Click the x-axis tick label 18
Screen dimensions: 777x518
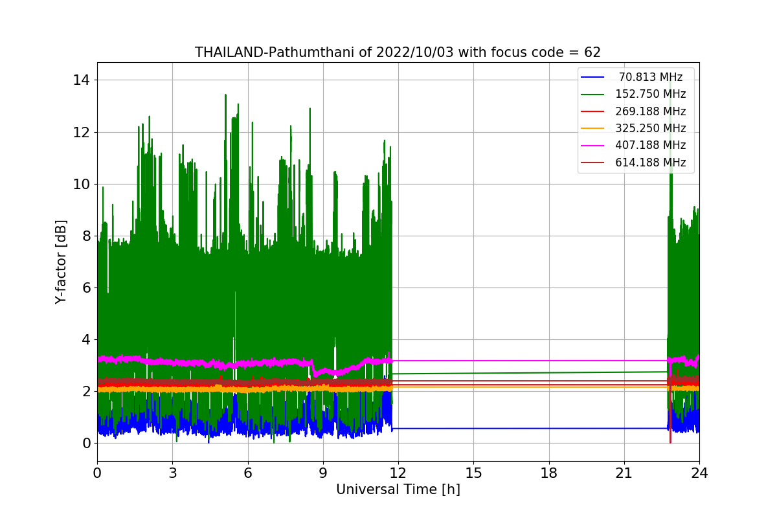549,473
